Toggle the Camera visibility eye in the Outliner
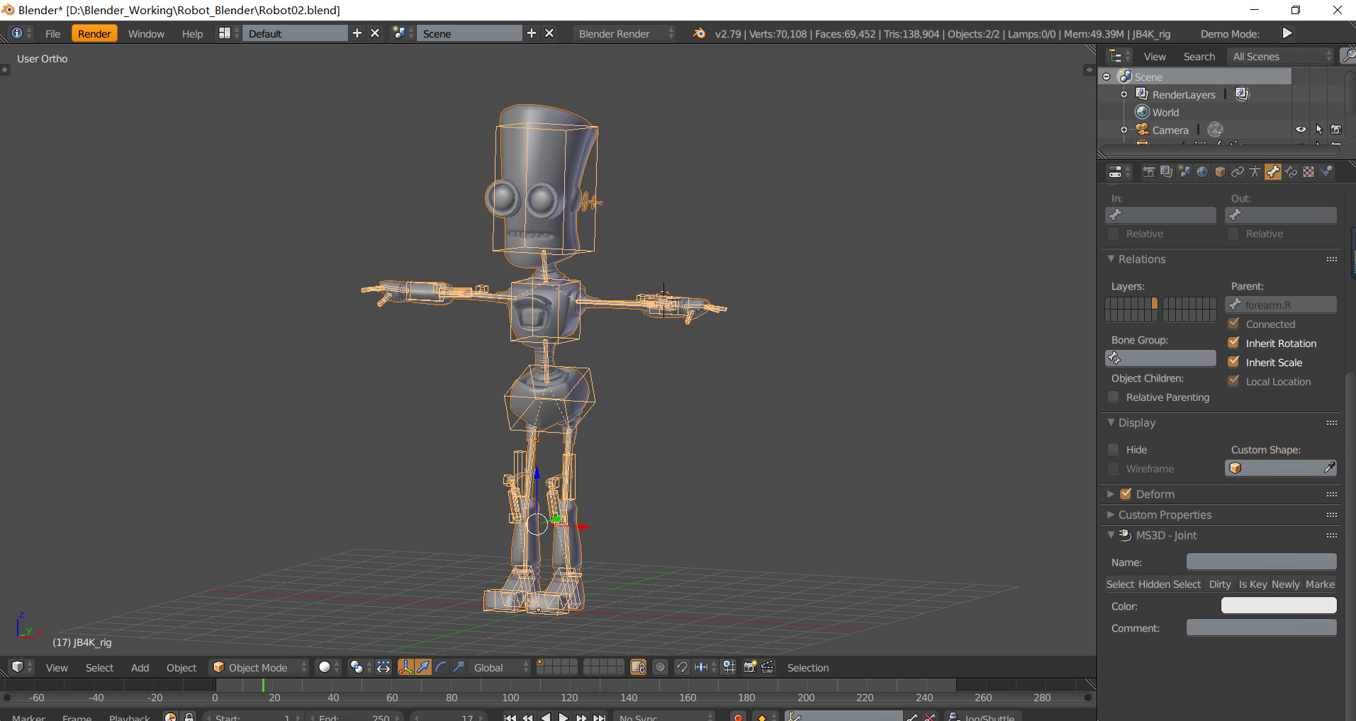The image size is (1356, 721). (1301, 129)
